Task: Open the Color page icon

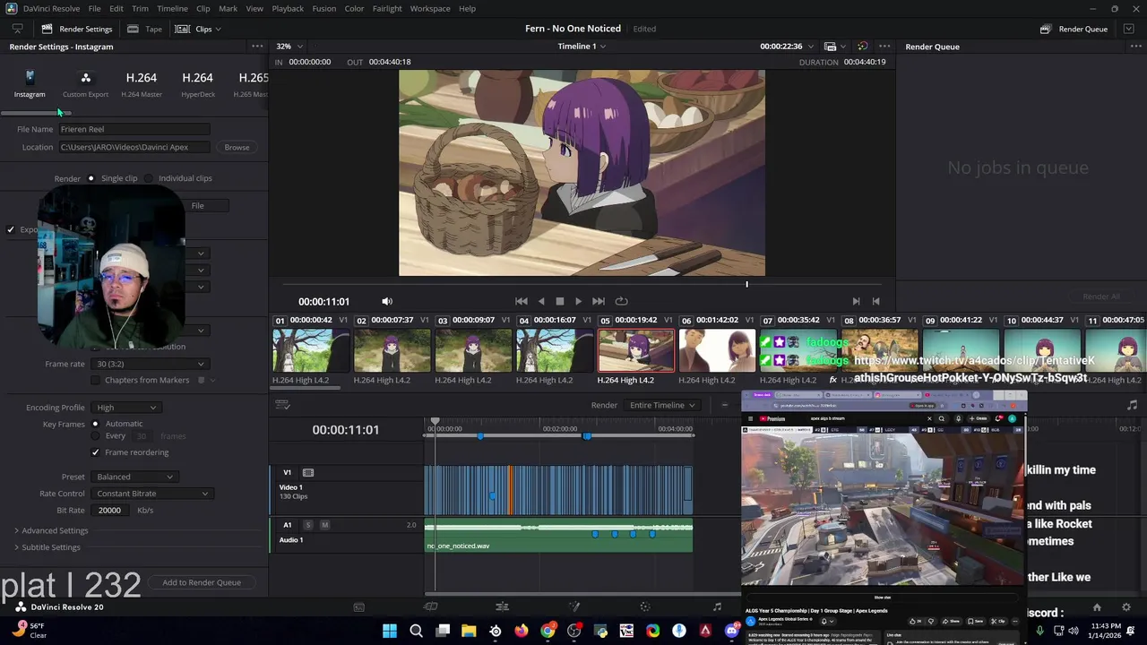Action: 645,606
